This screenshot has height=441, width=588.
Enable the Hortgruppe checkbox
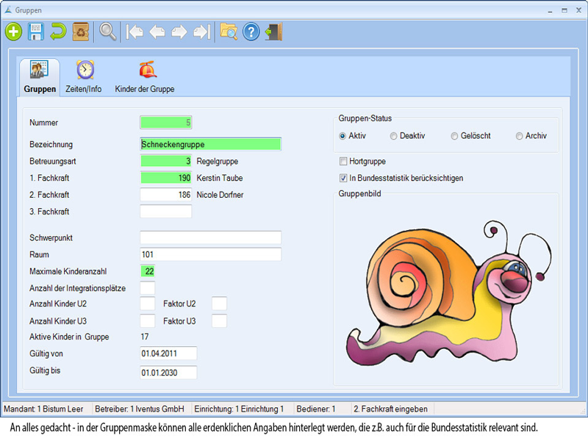[343, 161]
